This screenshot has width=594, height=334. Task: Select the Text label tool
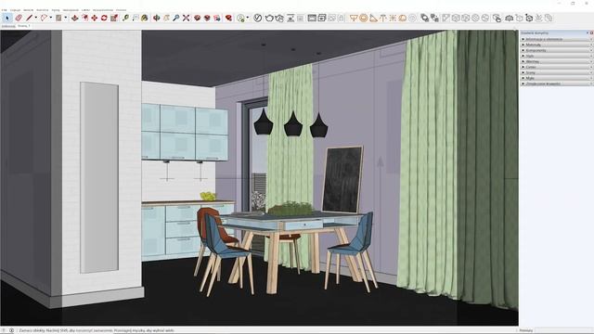(x=136, y=18)
